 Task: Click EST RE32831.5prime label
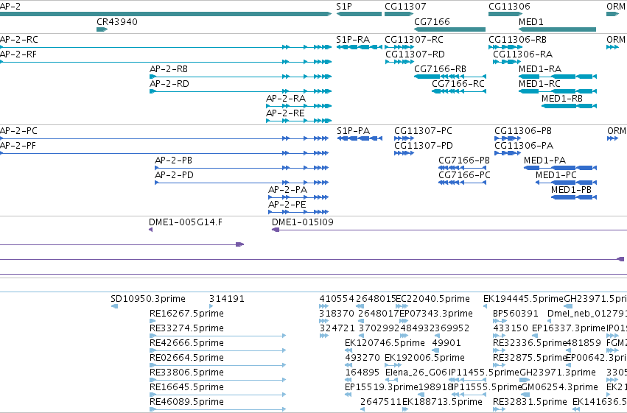coord(530,402)
